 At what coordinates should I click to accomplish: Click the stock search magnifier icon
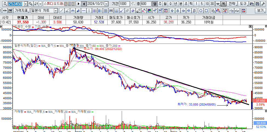[x=31, y=4]
